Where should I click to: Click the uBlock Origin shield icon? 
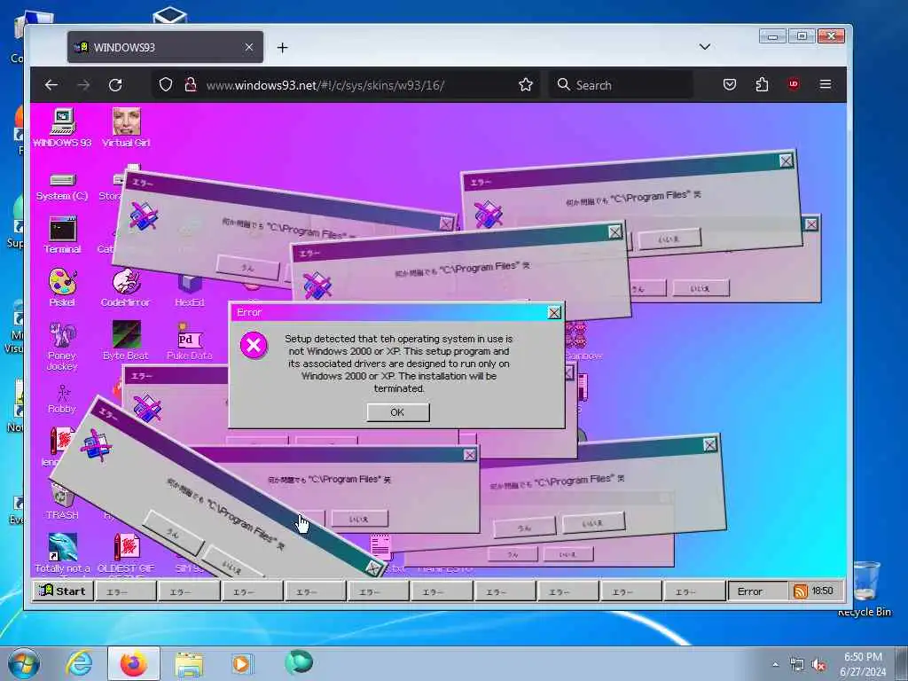[x=794, y=84]
